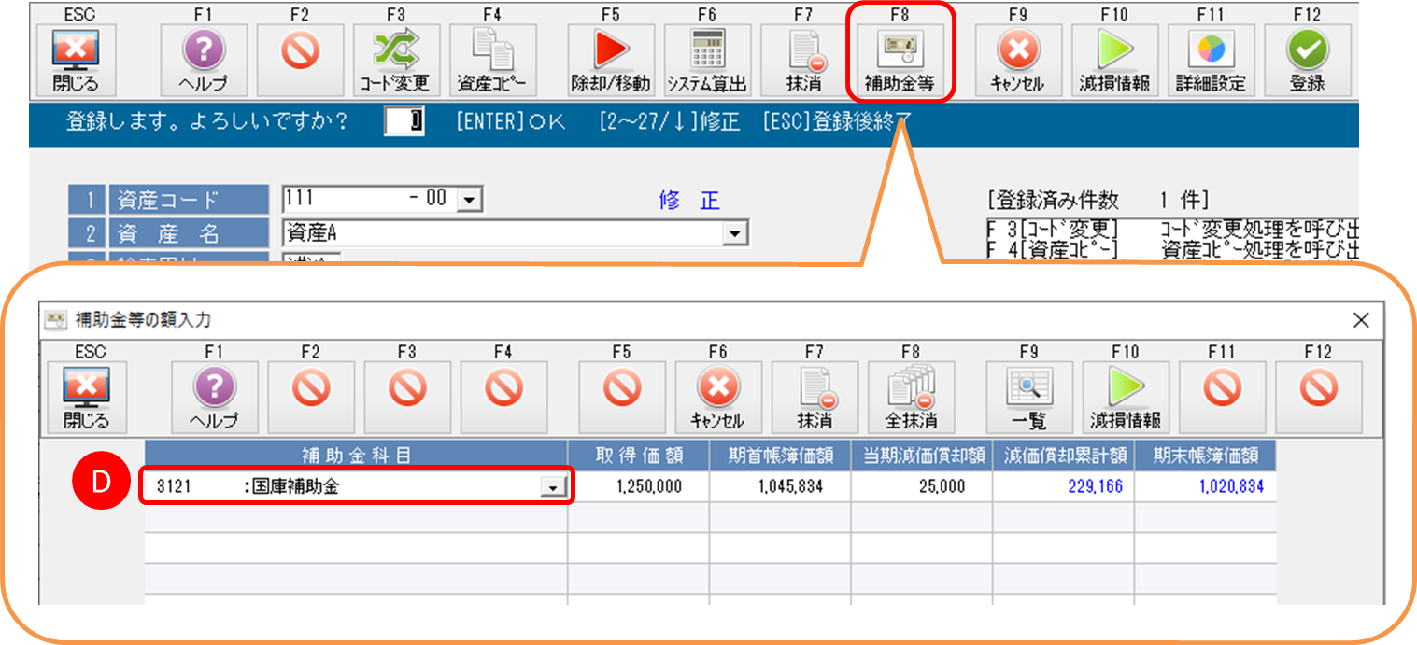The width and height of the screenshot is (1417, 645).
Task: Expand the 資産名 combo box
Action: pyautogui.click(x=737, y=233)
